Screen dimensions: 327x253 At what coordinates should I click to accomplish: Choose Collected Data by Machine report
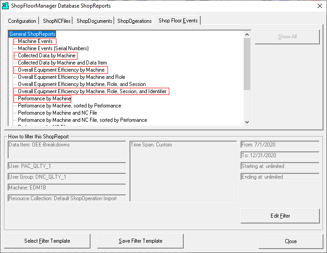pos(47,56)
